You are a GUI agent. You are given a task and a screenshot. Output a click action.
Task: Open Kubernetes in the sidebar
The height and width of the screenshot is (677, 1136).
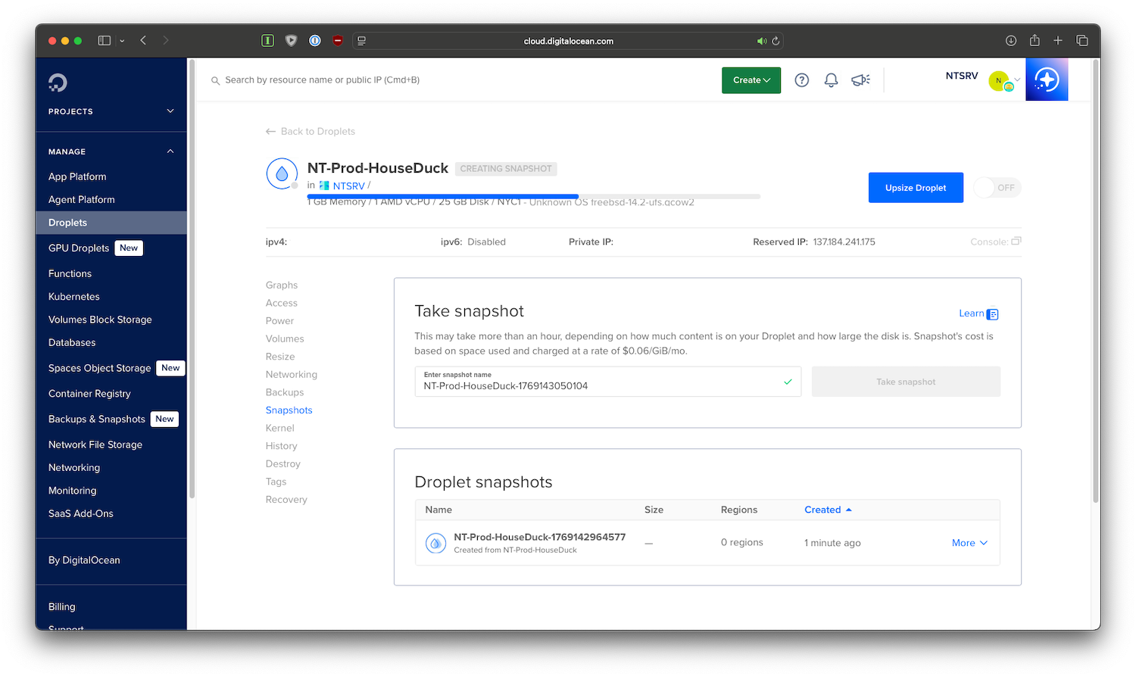pyautogui.click(x=74, y=297)
